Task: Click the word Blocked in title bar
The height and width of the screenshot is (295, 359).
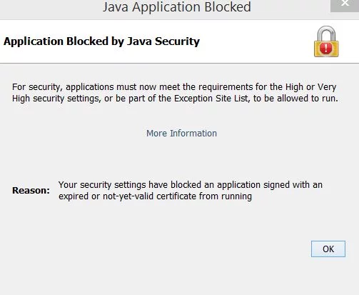Action: [228, 7]
